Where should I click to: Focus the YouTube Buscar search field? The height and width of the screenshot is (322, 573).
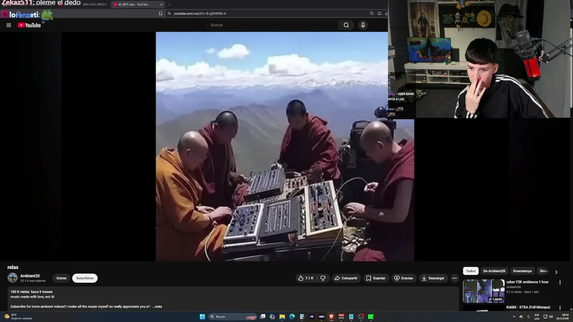click(273, 25)
